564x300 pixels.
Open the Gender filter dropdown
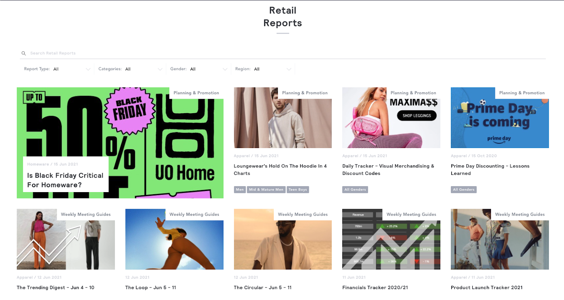[198, 69]
